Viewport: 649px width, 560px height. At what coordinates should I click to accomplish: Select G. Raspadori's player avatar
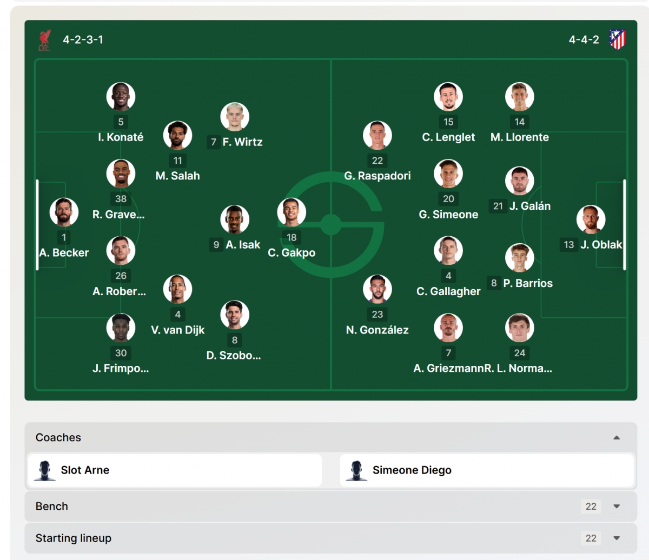378,135
